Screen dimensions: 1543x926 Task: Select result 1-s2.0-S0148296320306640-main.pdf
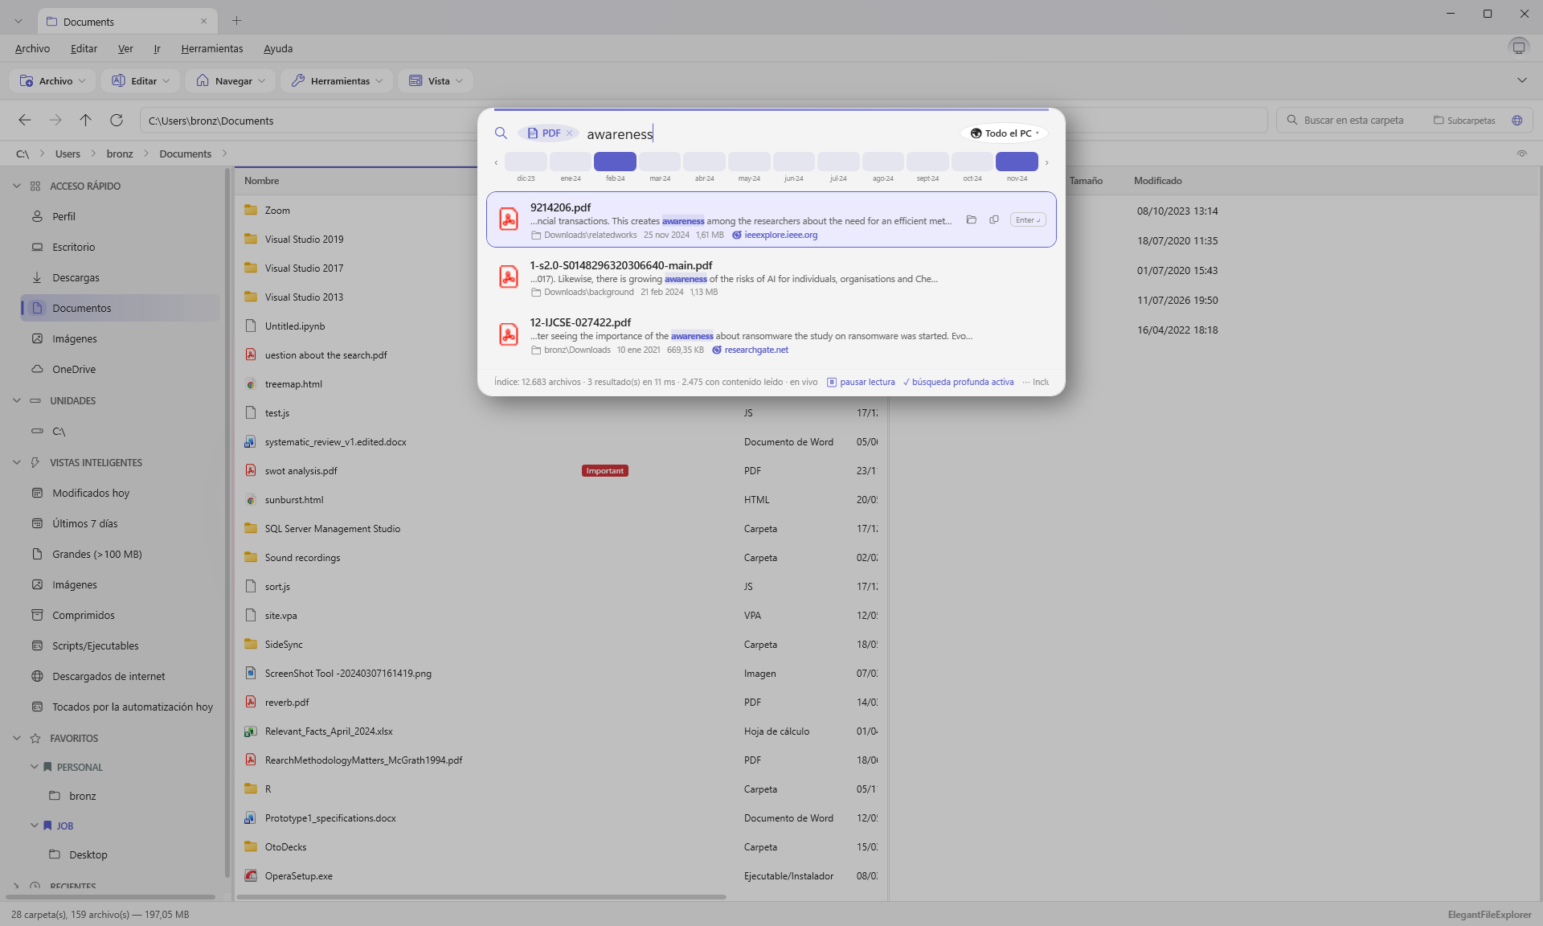pyautogui.click(x=771, y=277)
